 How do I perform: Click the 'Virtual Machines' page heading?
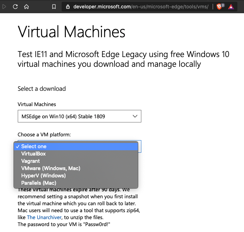coord(71,32)
